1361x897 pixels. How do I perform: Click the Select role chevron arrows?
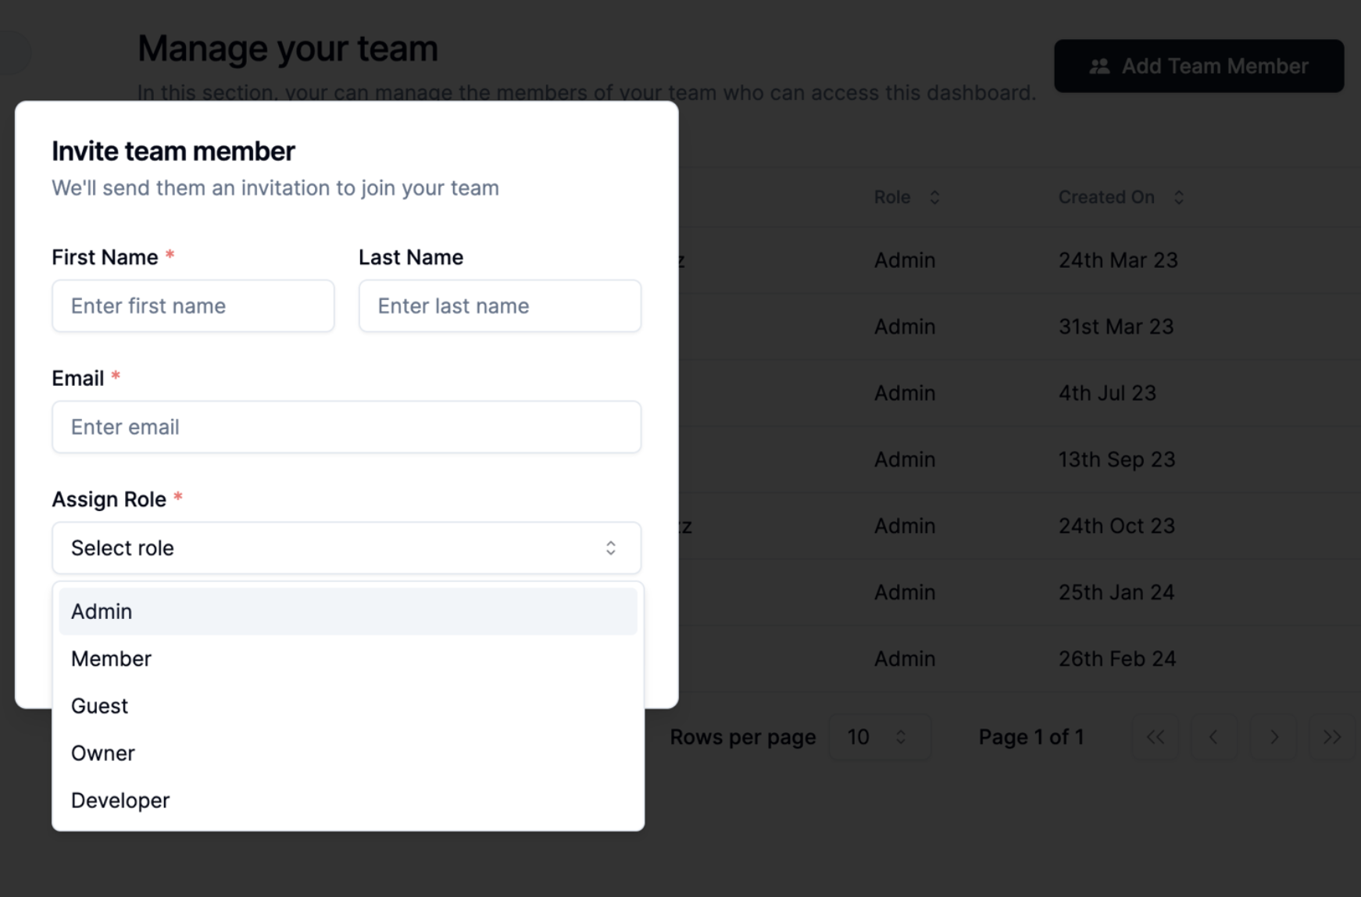pyautogui.click(x=611, y=548)
